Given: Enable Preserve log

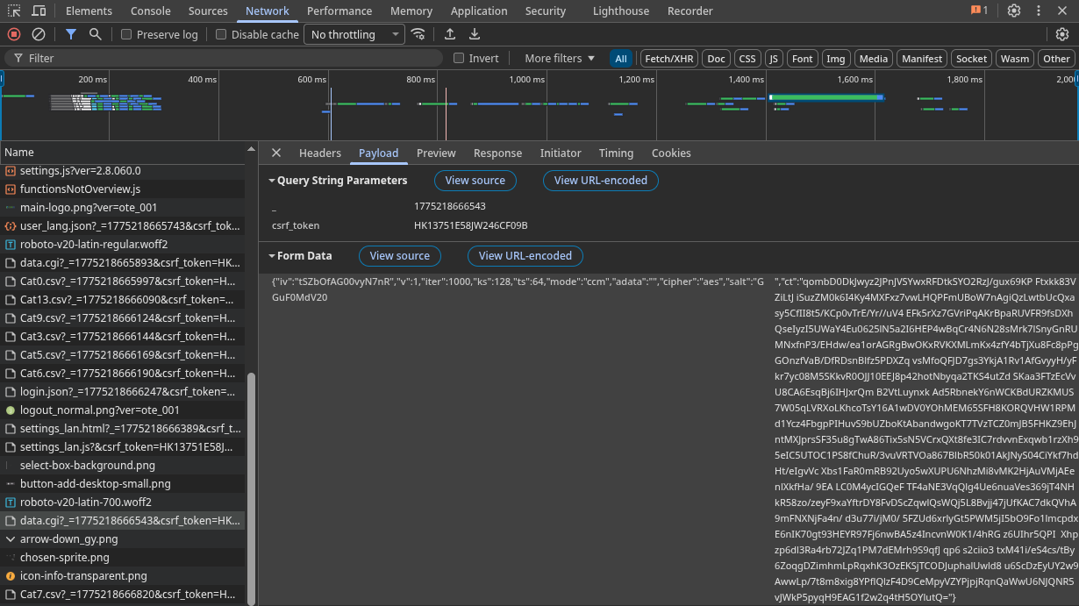Looking at the screenshot, I should click(125, 34).
